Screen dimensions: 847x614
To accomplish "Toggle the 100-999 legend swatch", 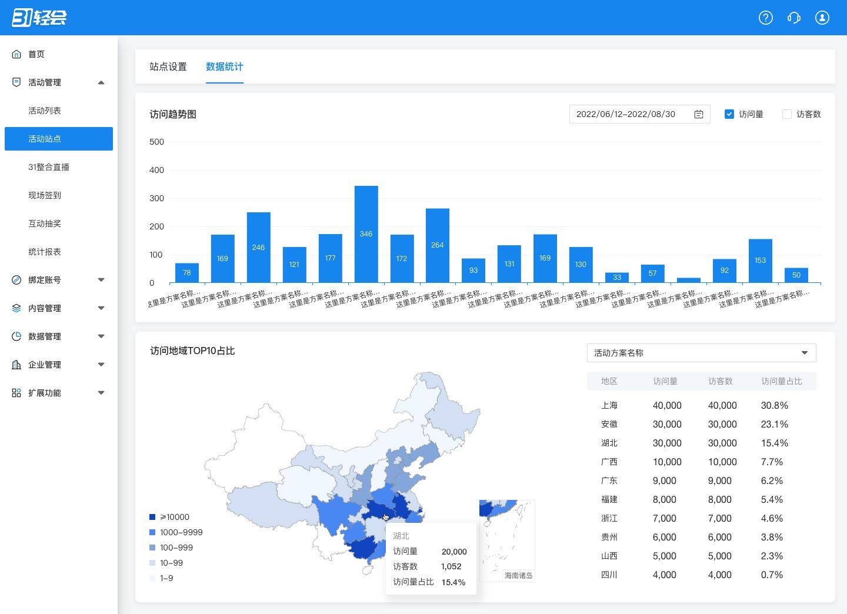I will [x=152, y=548].
